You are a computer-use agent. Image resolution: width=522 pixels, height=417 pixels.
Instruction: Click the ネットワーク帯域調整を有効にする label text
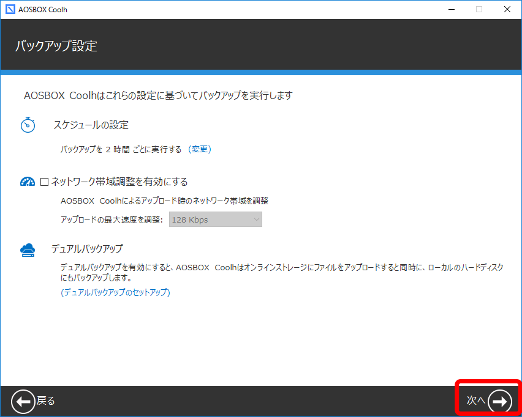click(x=119, y=182)
